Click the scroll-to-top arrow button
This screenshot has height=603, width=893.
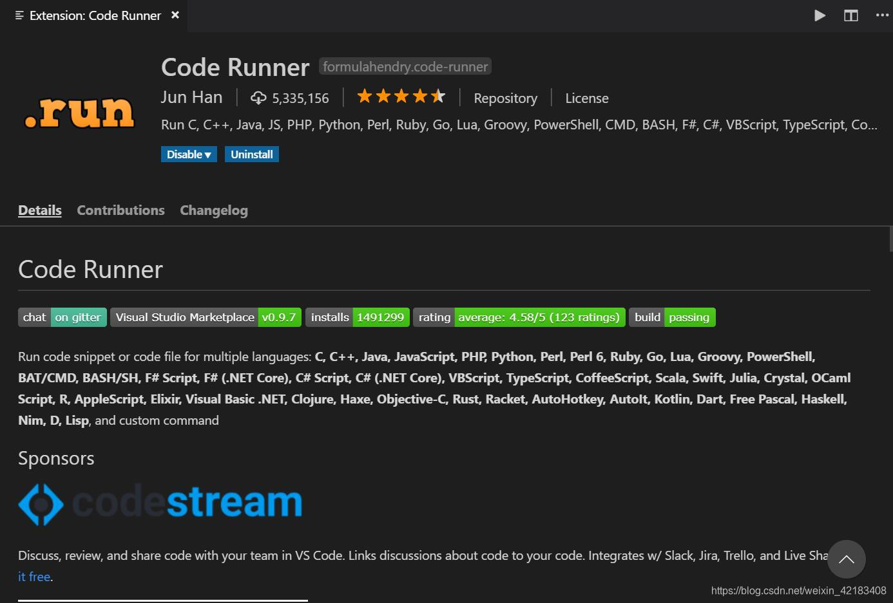pyautogui.click(x=847, y=559)
